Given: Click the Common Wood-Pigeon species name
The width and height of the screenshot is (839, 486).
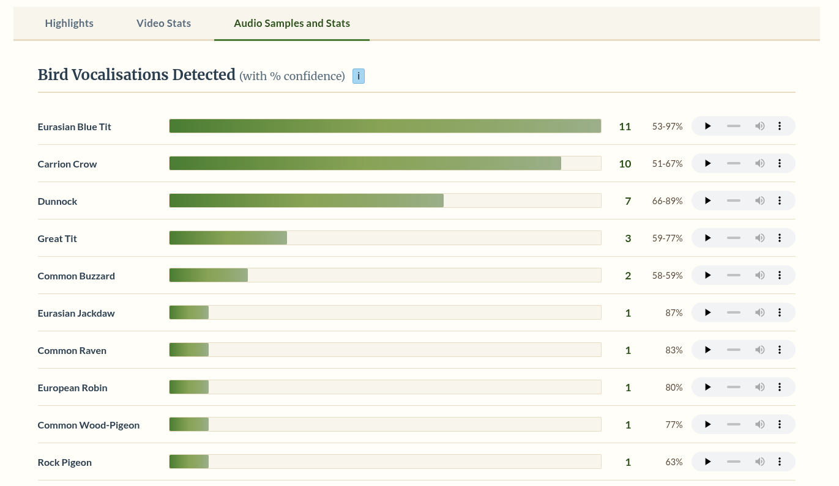Looking at the screenshot, I should (x=89, y=425).
